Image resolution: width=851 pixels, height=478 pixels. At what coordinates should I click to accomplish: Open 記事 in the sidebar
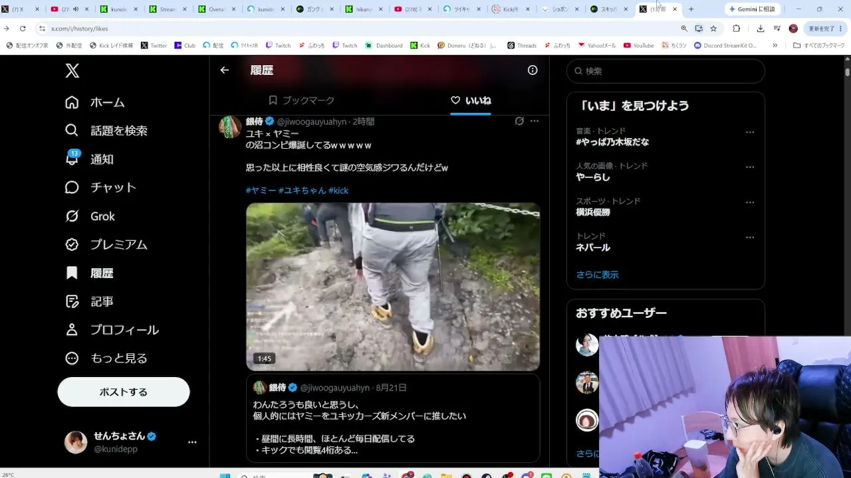89,301
